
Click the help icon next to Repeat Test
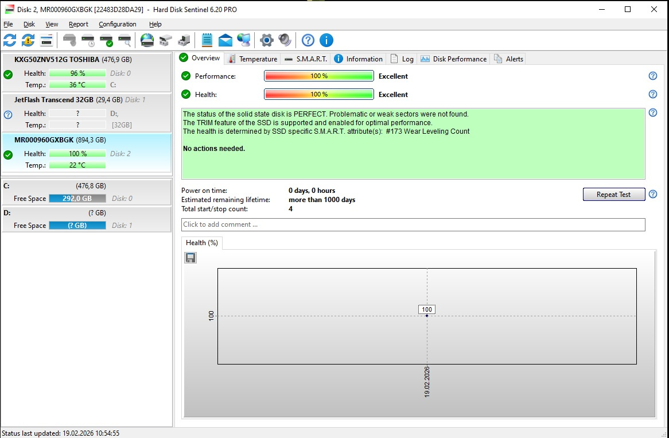pos(653,194)
